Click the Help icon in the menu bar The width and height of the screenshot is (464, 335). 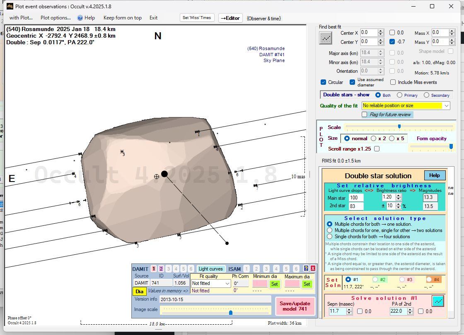[86, 18]
